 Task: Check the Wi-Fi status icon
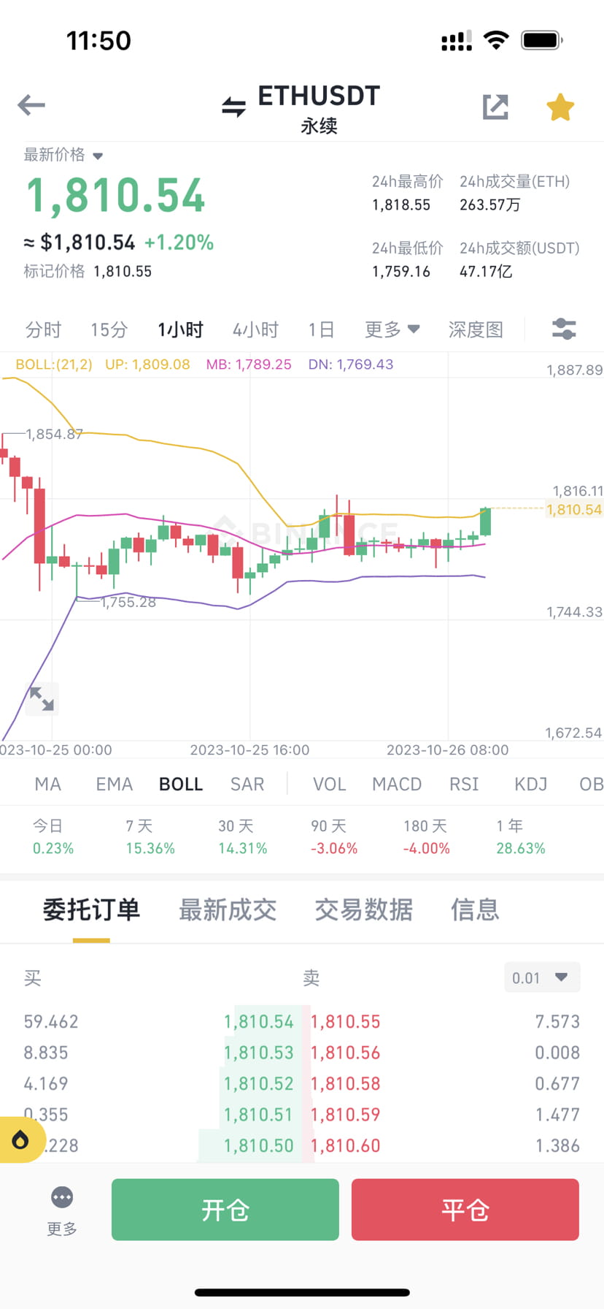(496, 40)
